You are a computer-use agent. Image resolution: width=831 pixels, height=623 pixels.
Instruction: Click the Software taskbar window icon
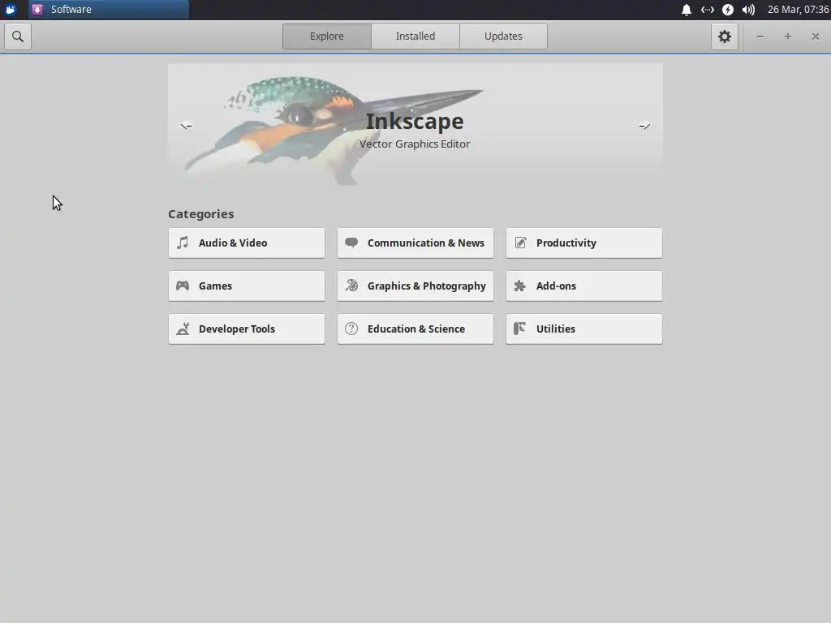click(37, 10)
